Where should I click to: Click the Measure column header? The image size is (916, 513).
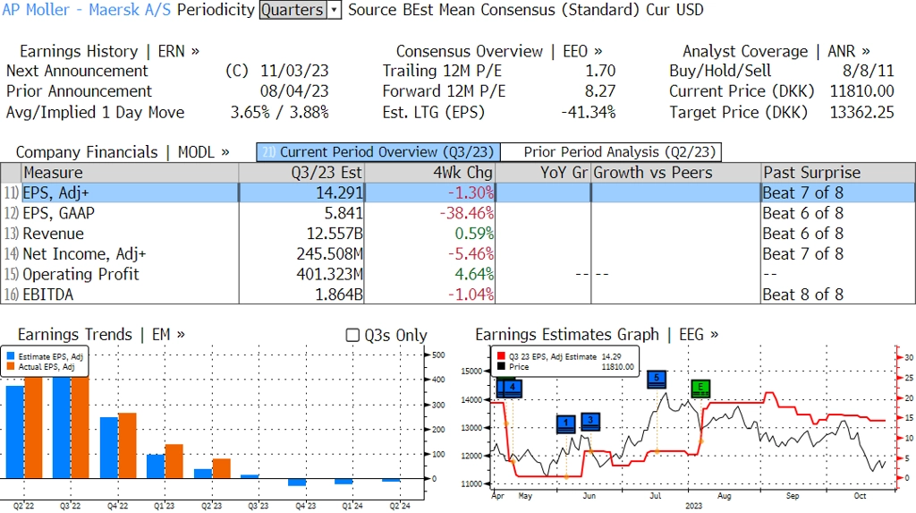[x=130, y=173]
